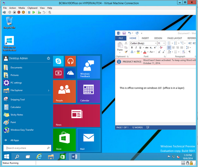Center text in Word paragraph group
Image resolution: width=198 pixels, height=167 pixels.
pyautogui.click(x=173, y=48)
